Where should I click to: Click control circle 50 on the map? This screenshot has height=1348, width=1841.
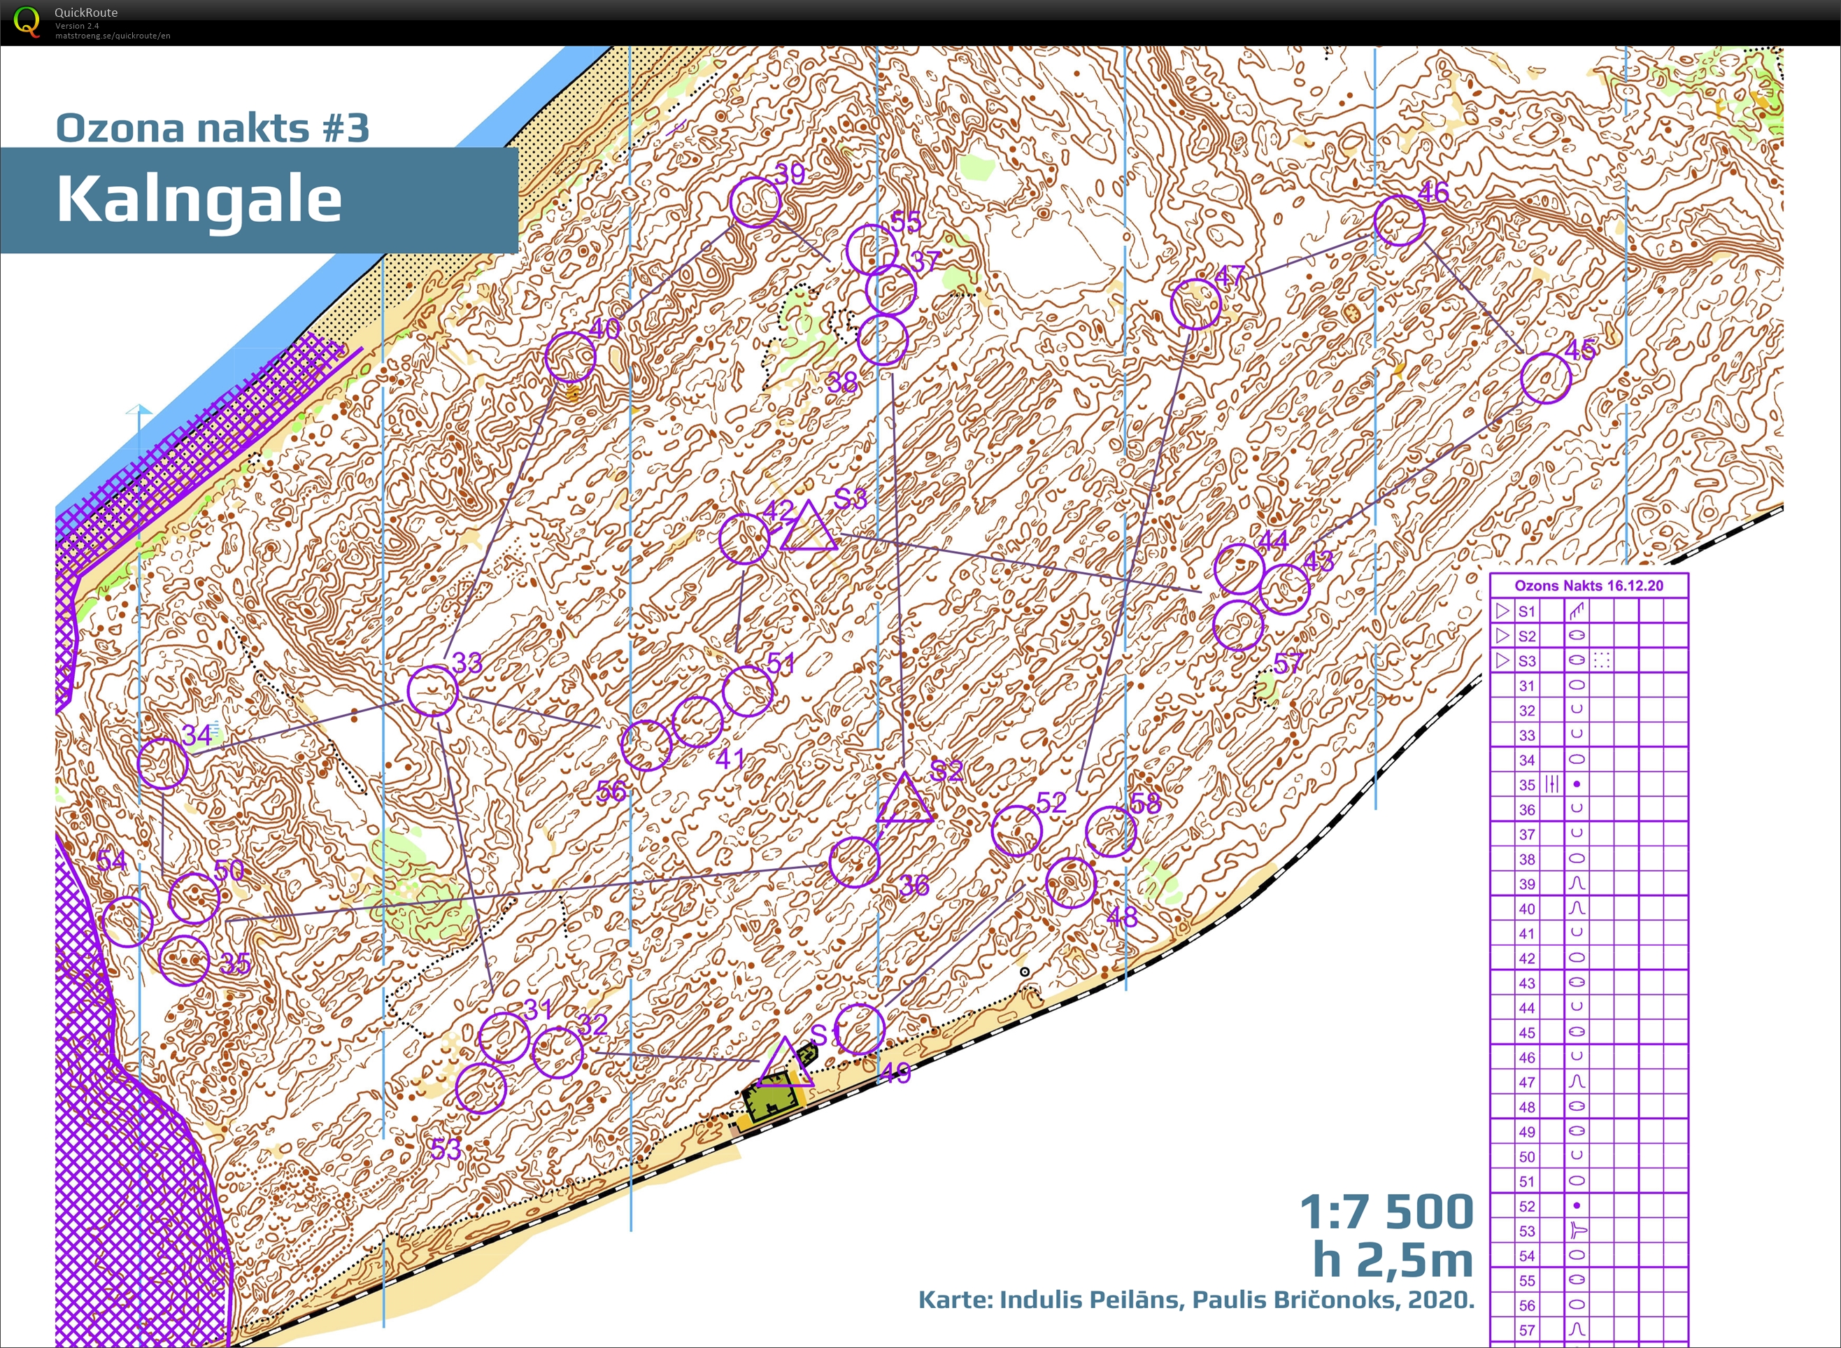coord(194,898)
